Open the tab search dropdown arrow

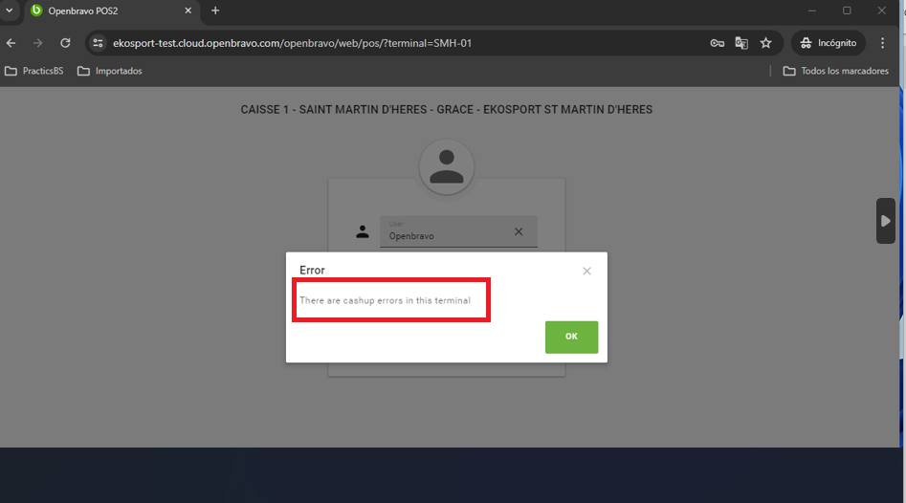coord(10,11)
